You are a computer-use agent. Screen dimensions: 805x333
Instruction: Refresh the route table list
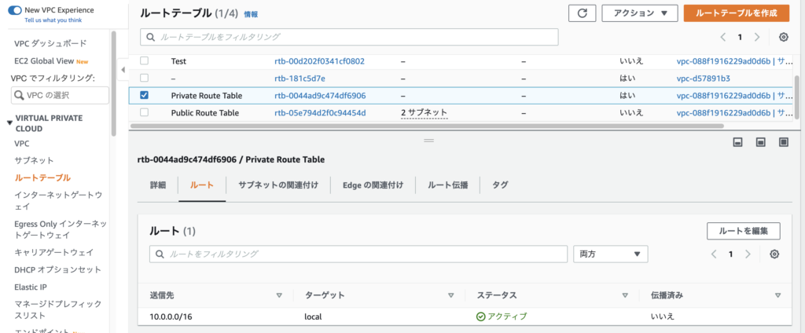tap(583, 13)
